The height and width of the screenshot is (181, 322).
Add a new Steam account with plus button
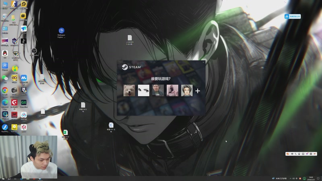(198, 91)
